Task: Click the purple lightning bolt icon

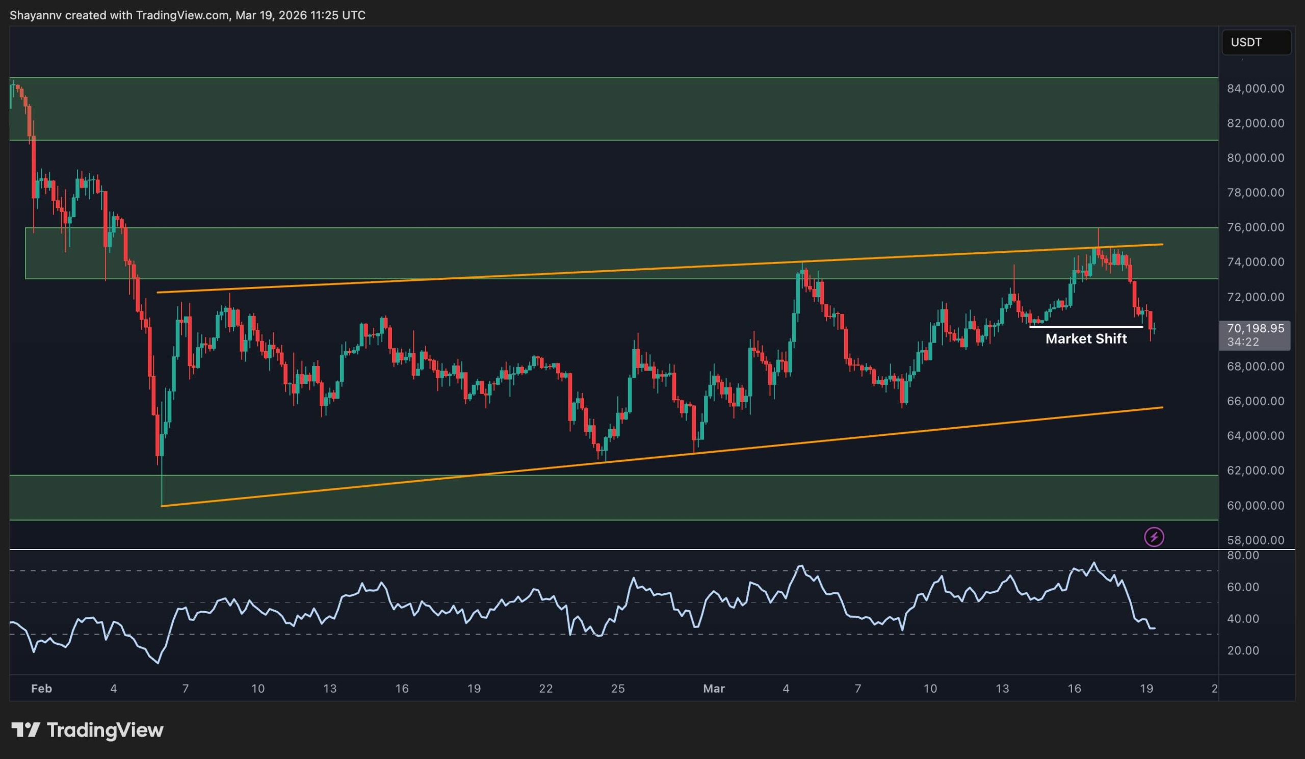Action: 1154,537
